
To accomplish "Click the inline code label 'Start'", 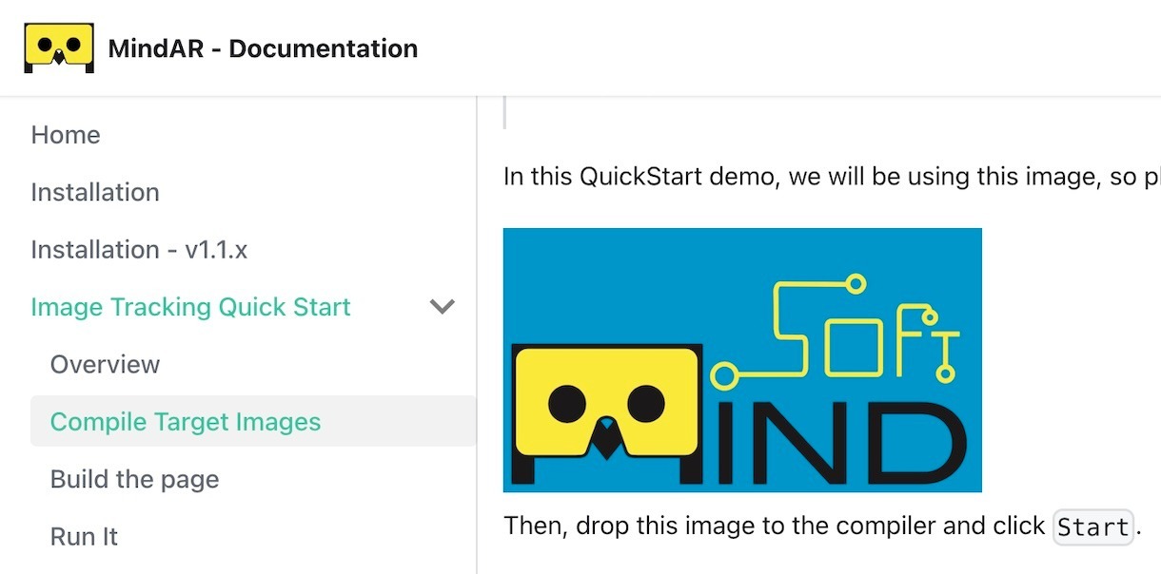I will 1092,527.
